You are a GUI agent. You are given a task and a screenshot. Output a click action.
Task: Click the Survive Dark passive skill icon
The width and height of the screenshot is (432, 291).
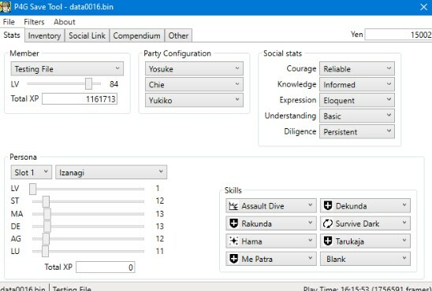[x=328, y=223]
